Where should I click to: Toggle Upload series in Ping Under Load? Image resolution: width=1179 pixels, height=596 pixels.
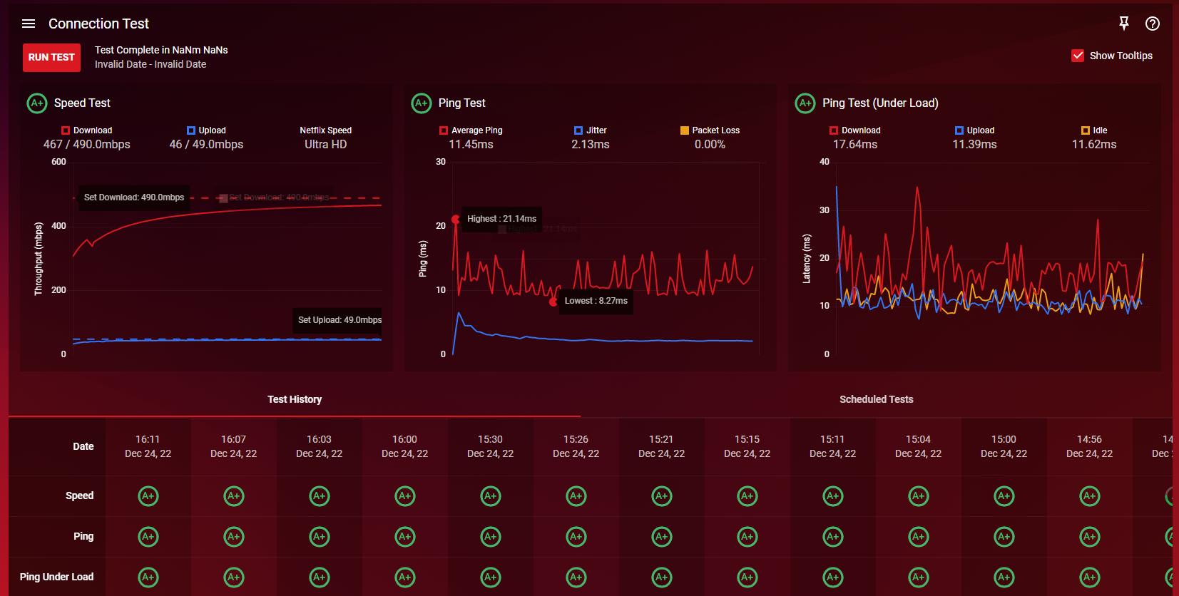tap(974, 130)
